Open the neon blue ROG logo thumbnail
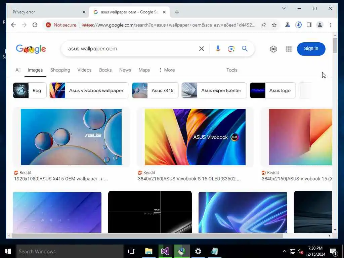Viewport: 344px width, 258px height. tap(243, 212)
